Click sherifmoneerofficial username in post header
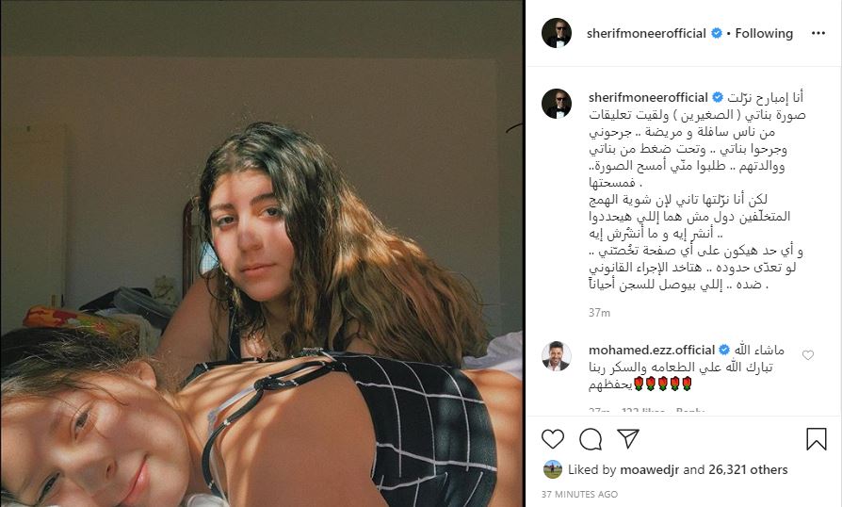Viewport: 842px width, 507px height. point(646,33)
